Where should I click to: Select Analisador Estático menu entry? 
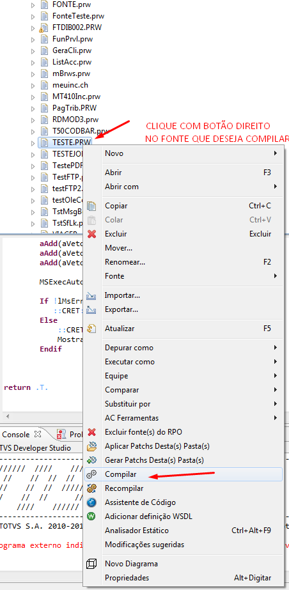(x=184, y=531)
